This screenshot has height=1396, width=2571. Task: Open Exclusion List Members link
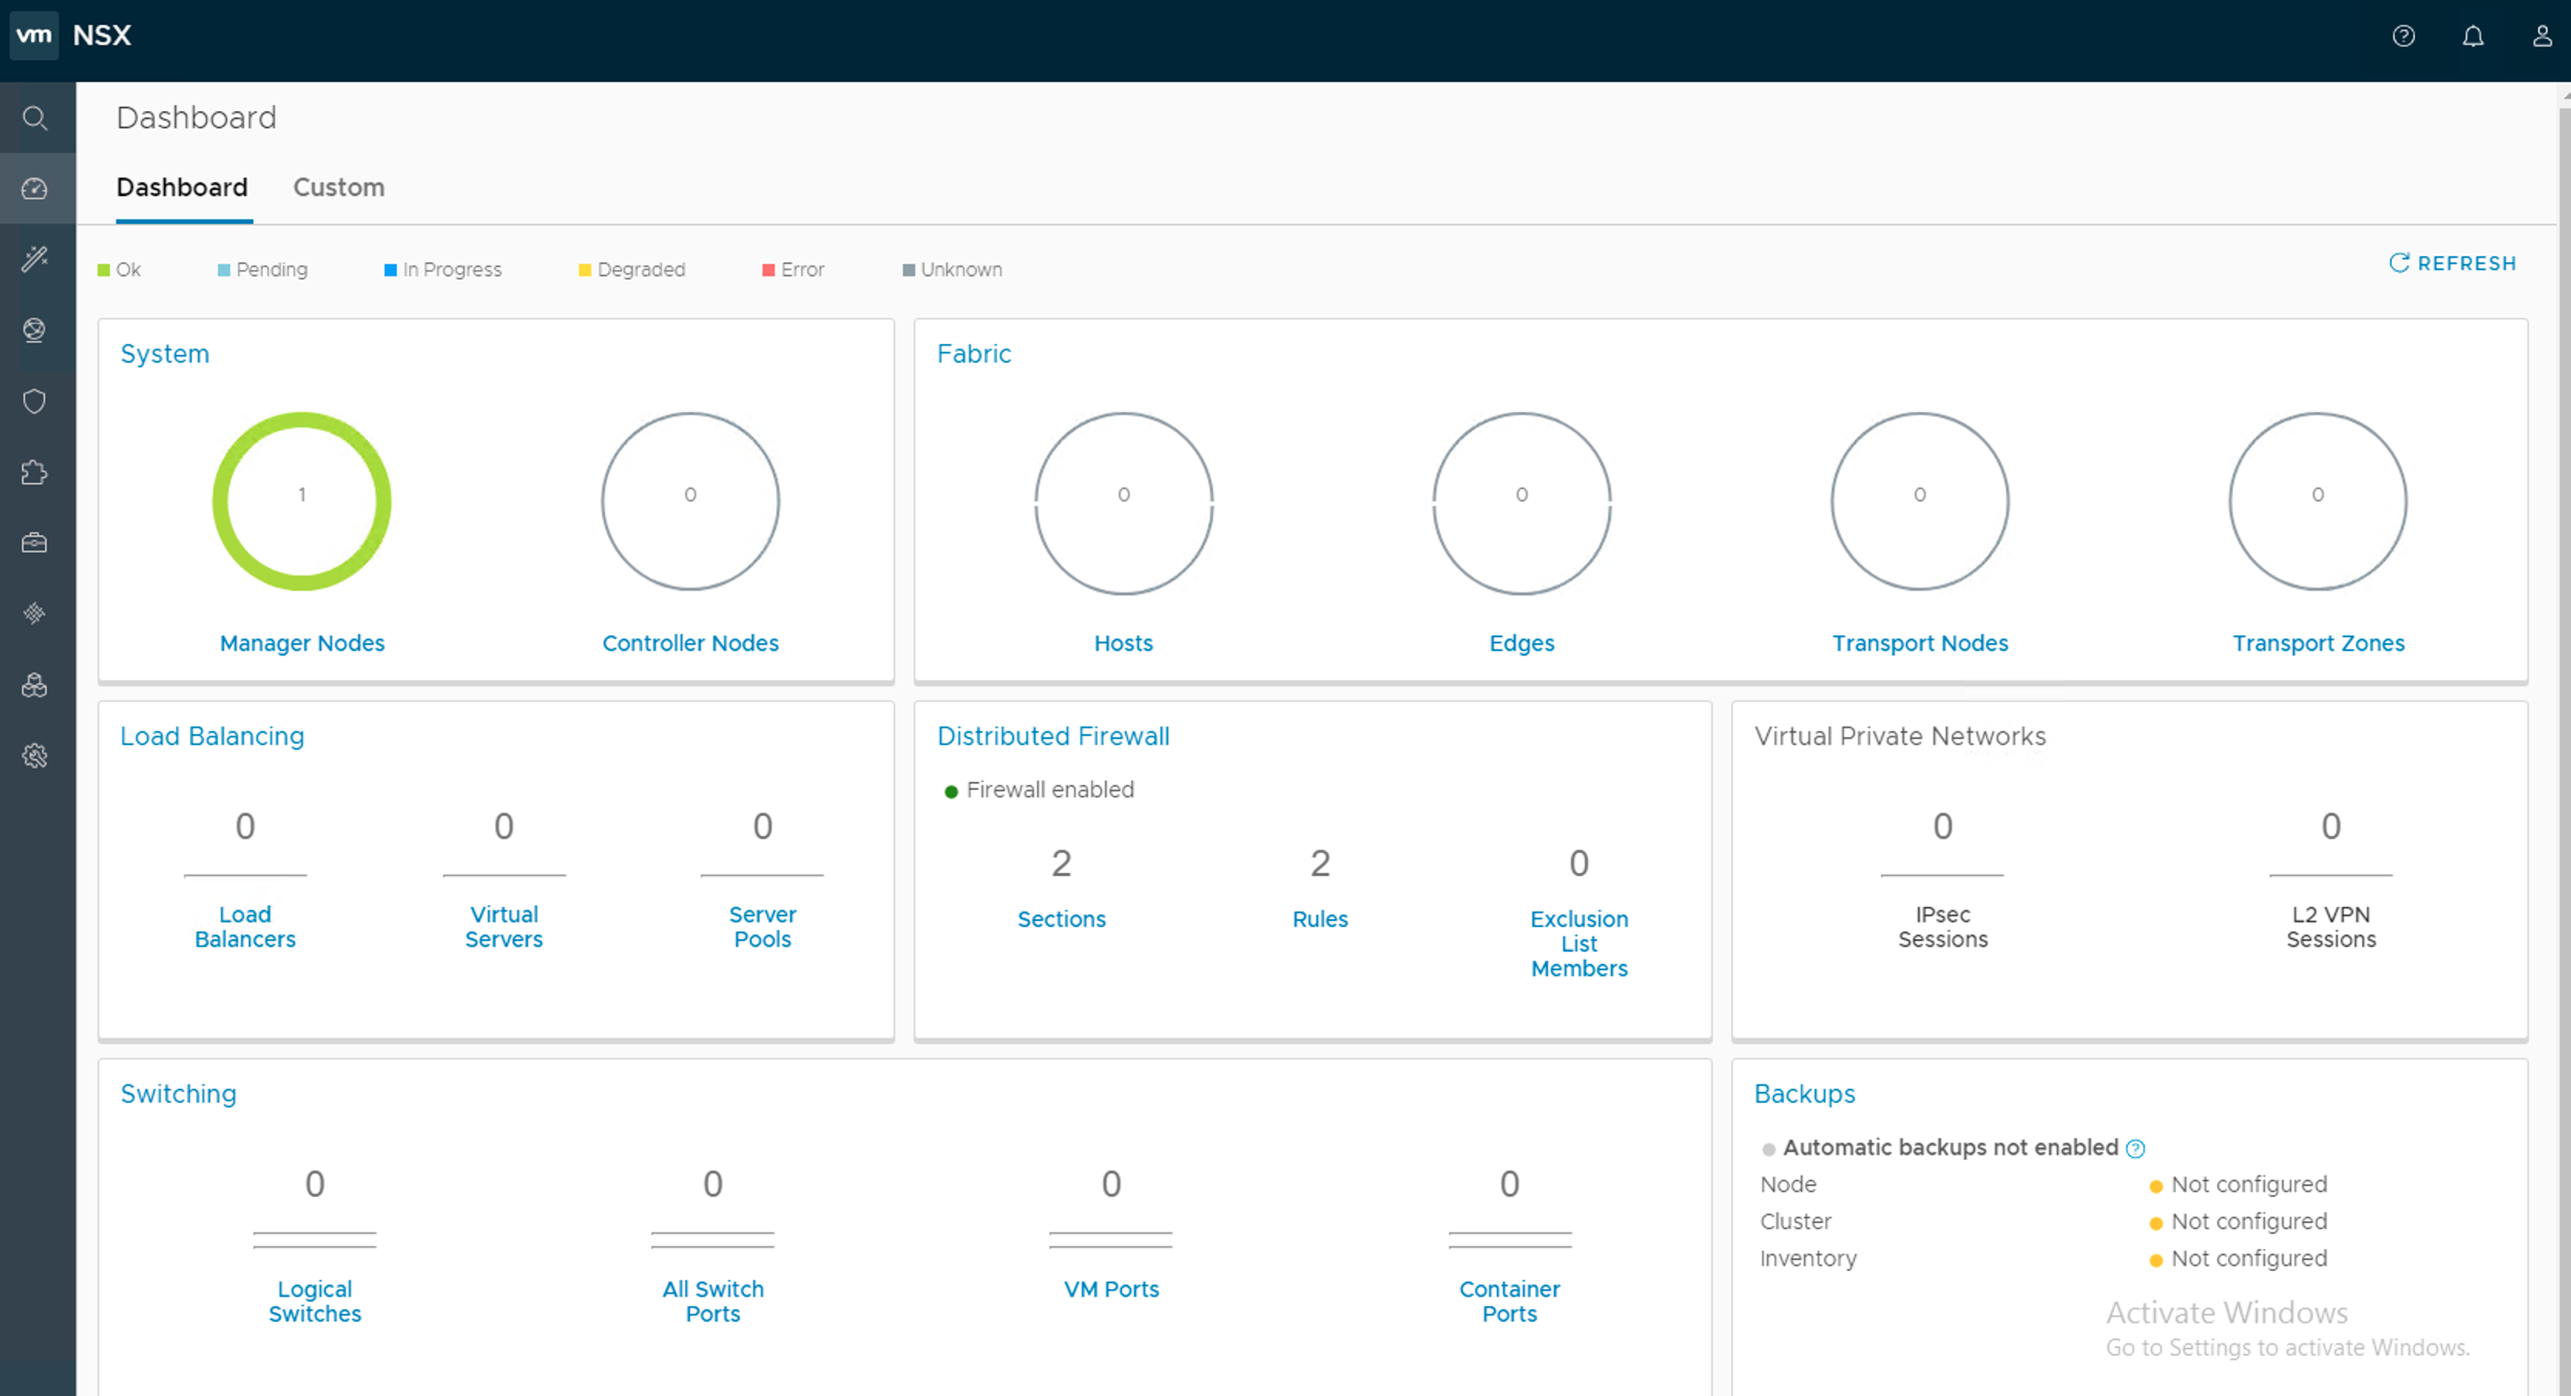[x=1578, y=943]
